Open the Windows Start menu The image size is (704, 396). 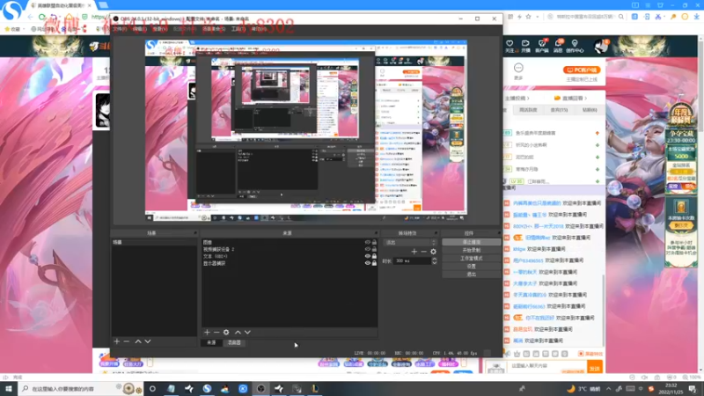8,389
